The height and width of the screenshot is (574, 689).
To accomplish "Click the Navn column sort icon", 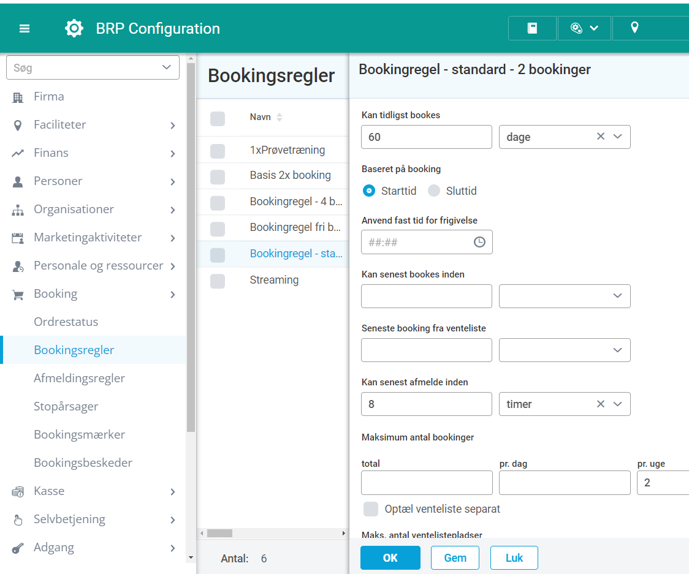I will (280, 117).
